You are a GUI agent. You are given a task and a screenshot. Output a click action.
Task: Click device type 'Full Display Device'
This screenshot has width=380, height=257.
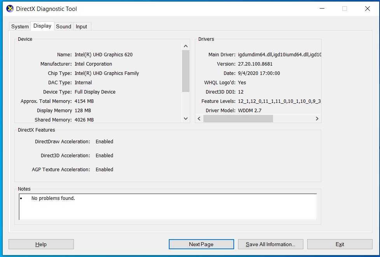click(95, 92)
